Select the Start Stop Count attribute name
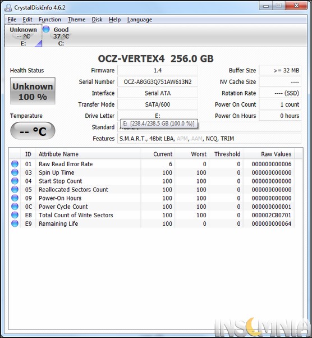This screenshot has width=312, height=338. click(x=61, y=181)
